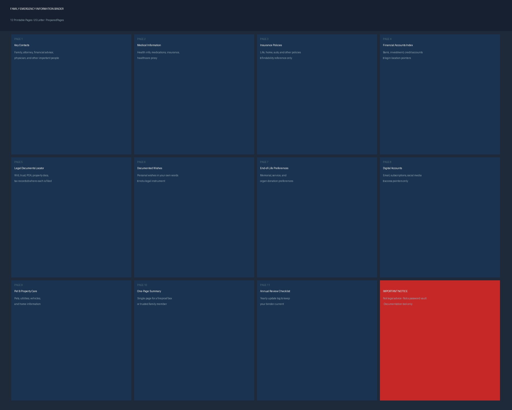Select 'Will, trust, POA, property docs,' text

(31, 175)
